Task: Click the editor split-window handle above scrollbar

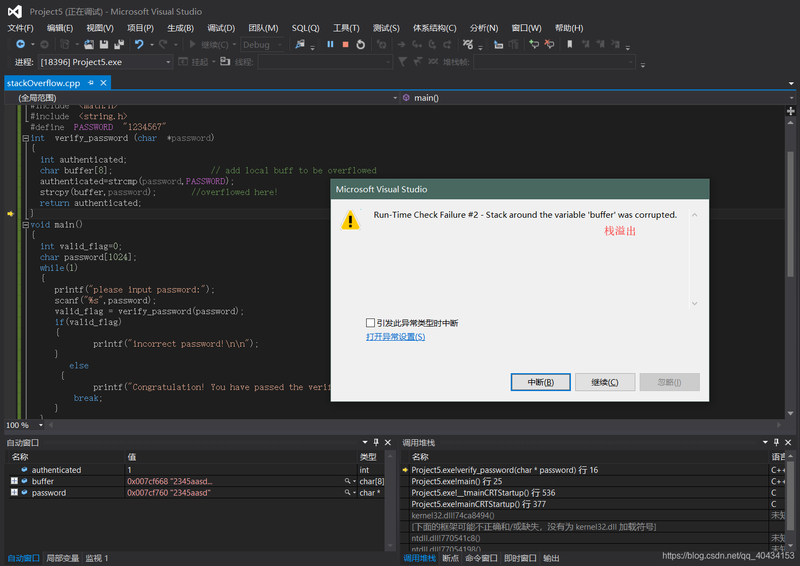Action: tap(790, 111)
